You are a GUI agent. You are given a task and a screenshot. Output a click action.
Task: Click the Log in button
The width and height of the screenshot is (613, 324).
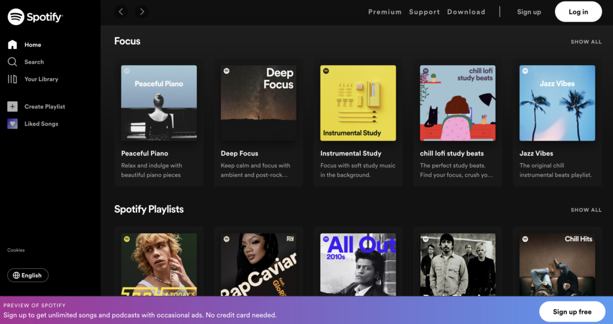(x=578, y=12)
